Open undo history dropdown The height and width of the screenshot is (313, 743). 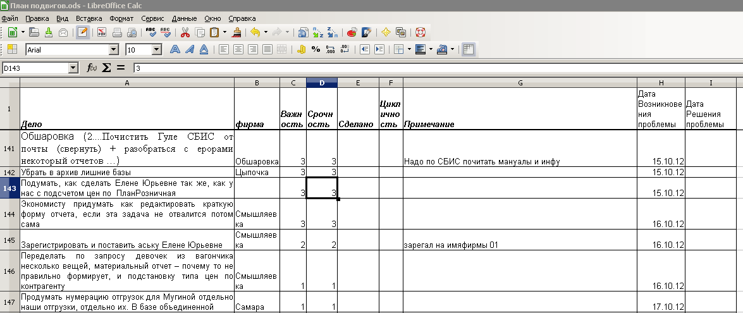[x=266, y=32]
